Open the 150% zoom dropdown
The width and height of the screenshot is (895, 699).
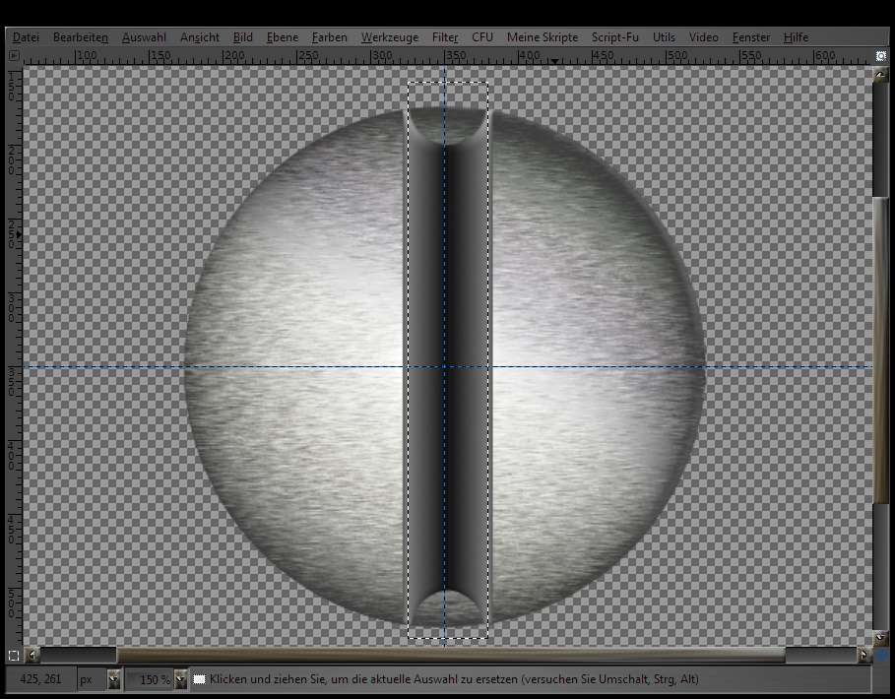[180, 679]
